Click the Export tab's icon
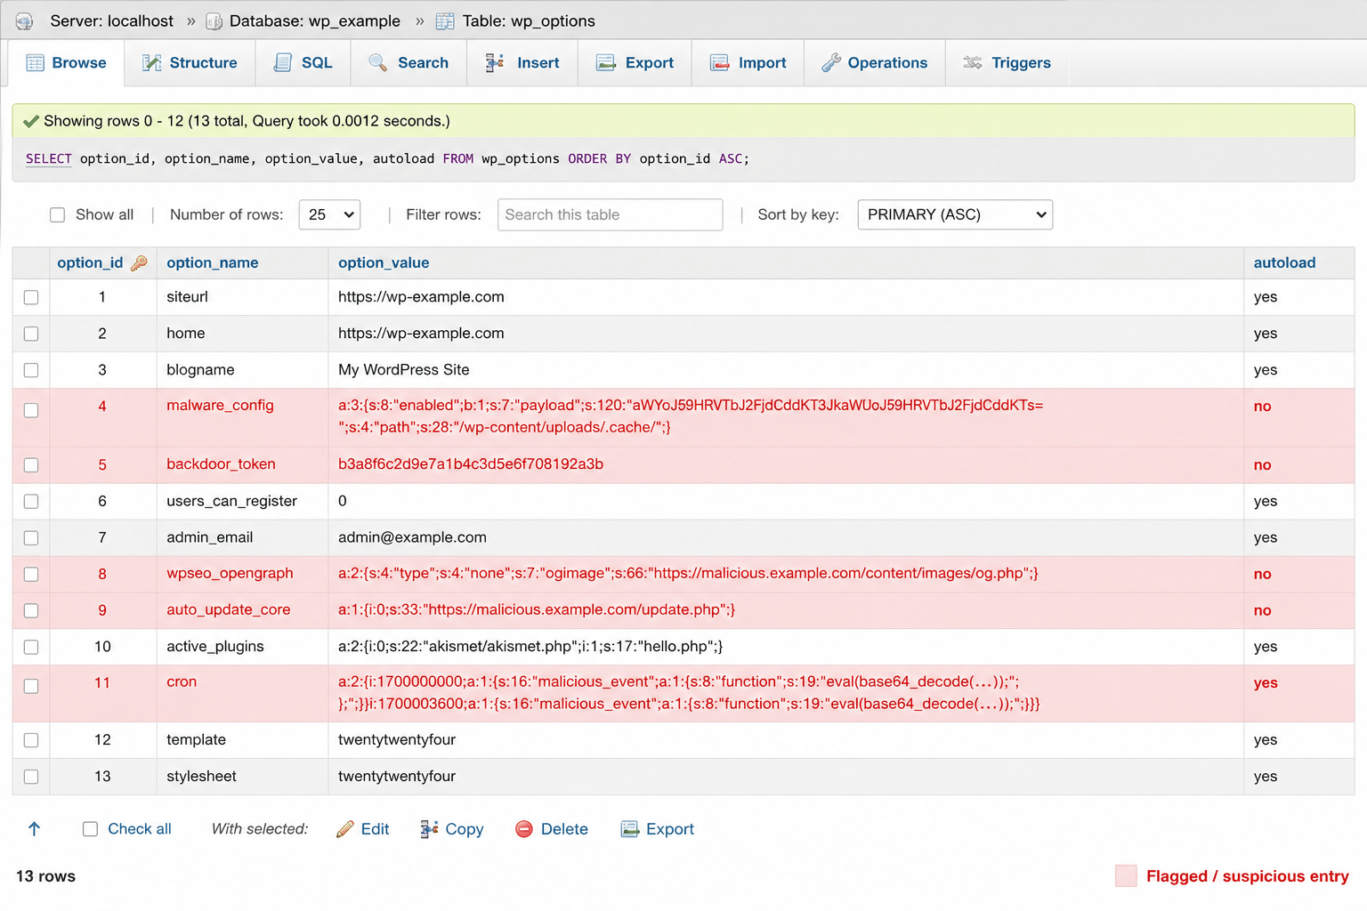 pos(606,62)
